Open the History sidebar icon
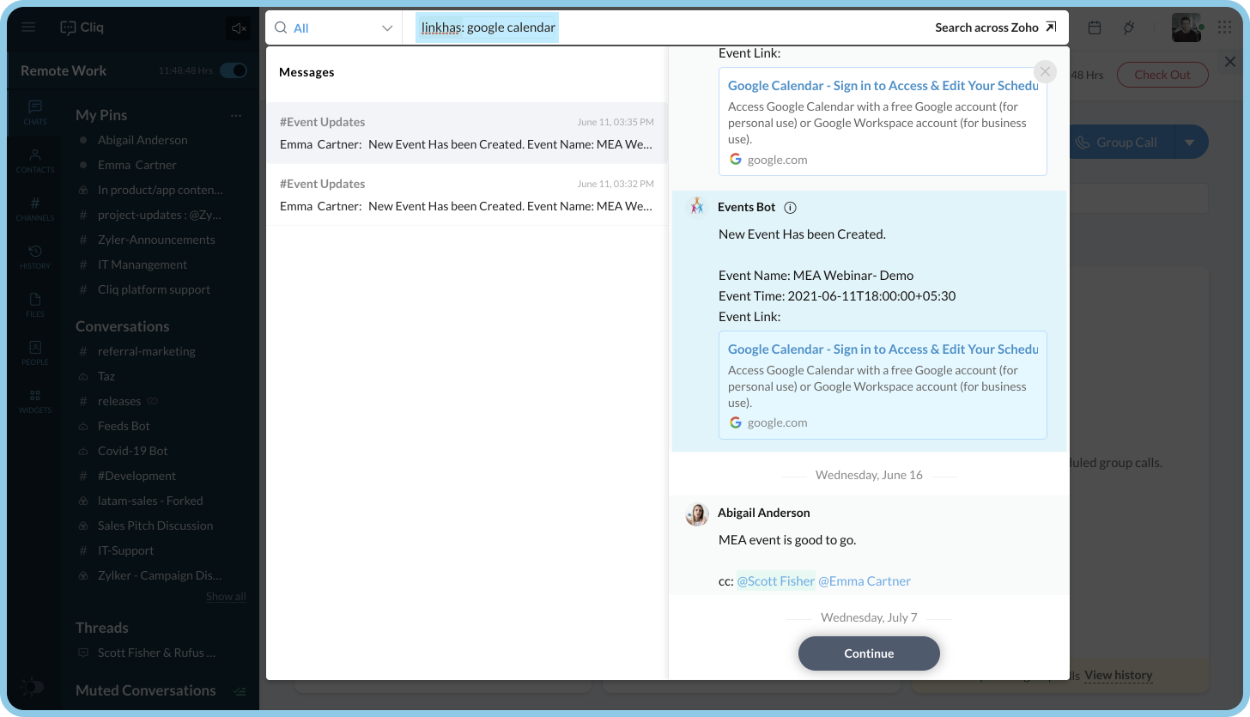Screen dimensions: 1250x717 [x=35, y=257]
